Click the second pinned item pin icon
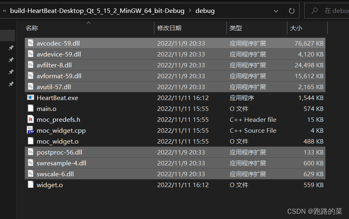Screen dimensions: 349x219 coord(11,60)
